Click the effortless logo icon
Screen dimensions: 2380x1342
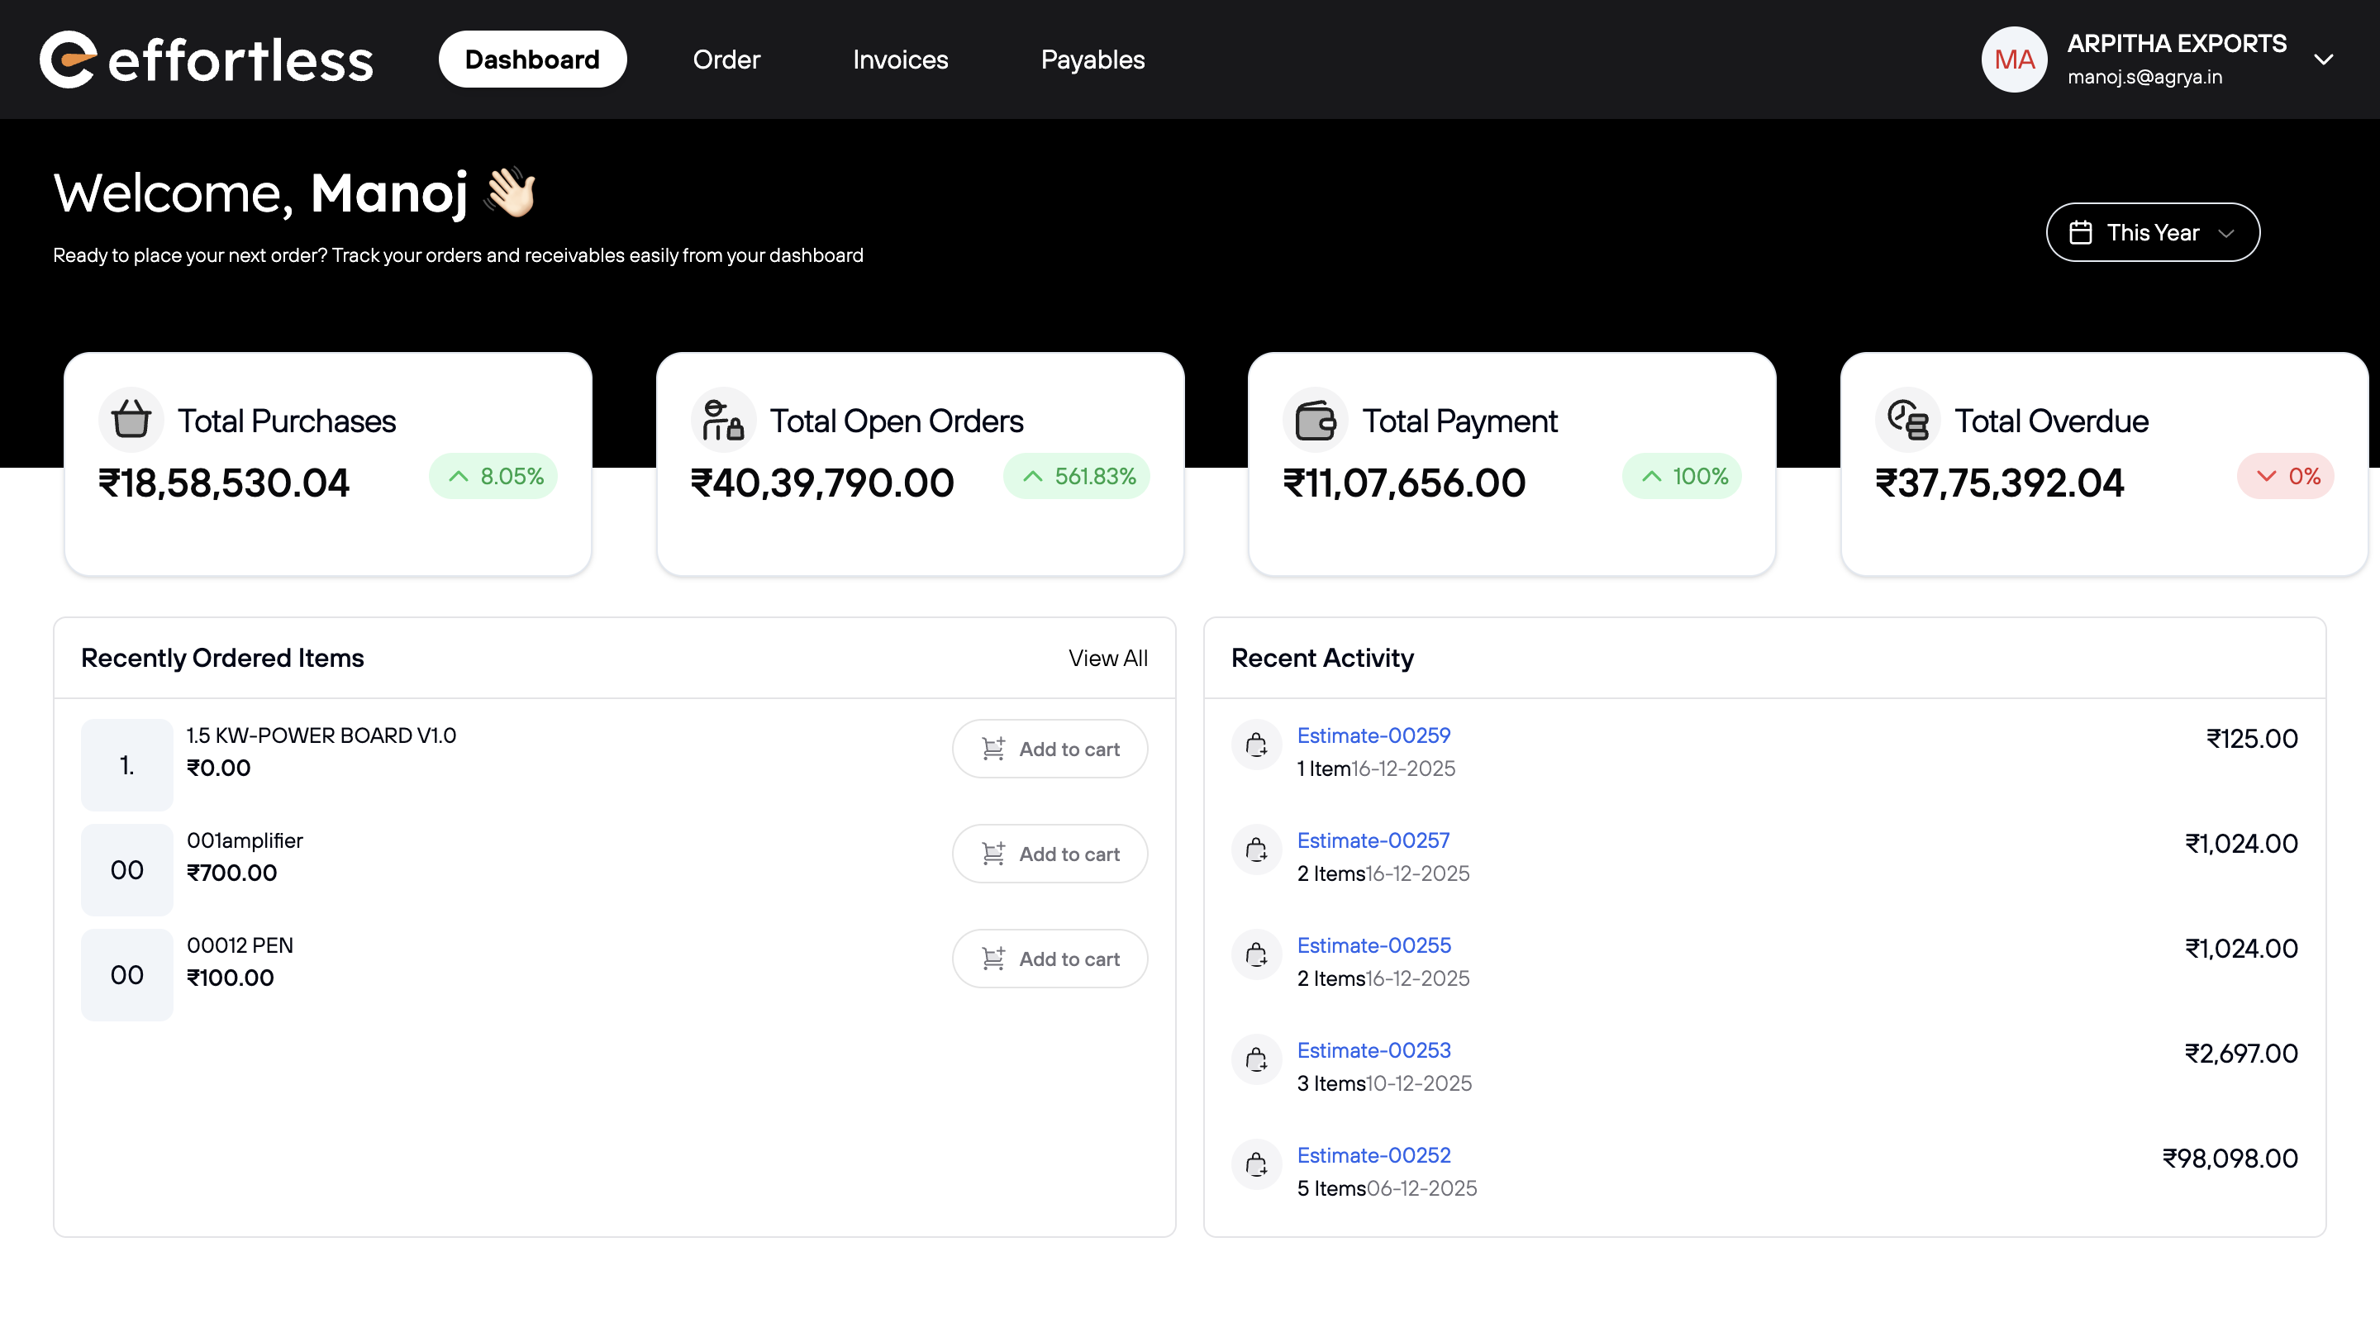point(68,60)
